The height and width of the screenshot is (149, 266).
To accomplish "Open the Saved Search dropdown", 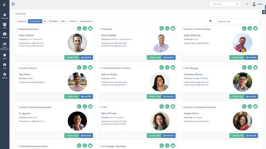I will click(x=86, y=21).
